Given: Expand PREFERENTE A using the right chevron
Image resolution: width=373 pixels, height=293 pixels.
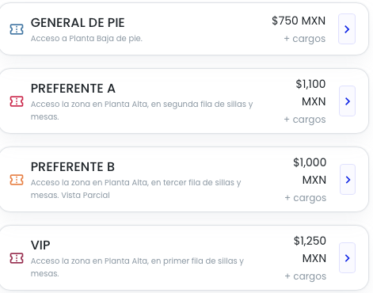Looking at the screenshot, I should [348, 101].
